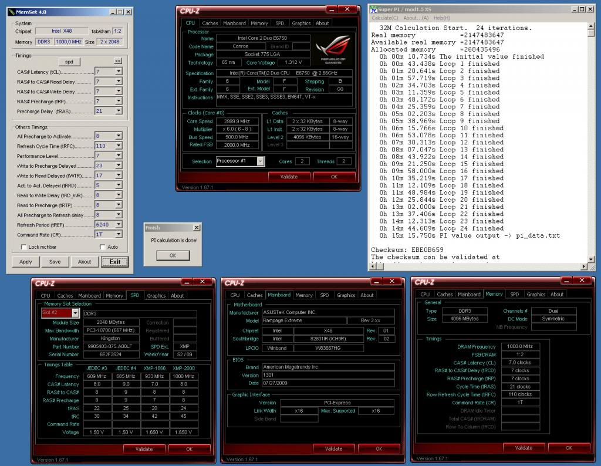Click Validate in CPU-Z Memory window

point(524,448)
